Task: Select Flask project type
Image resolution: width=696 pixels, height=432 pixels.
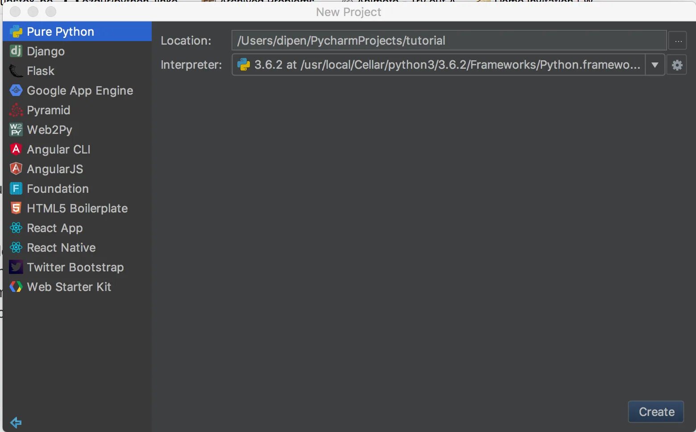Action: [x=77, y=71]
